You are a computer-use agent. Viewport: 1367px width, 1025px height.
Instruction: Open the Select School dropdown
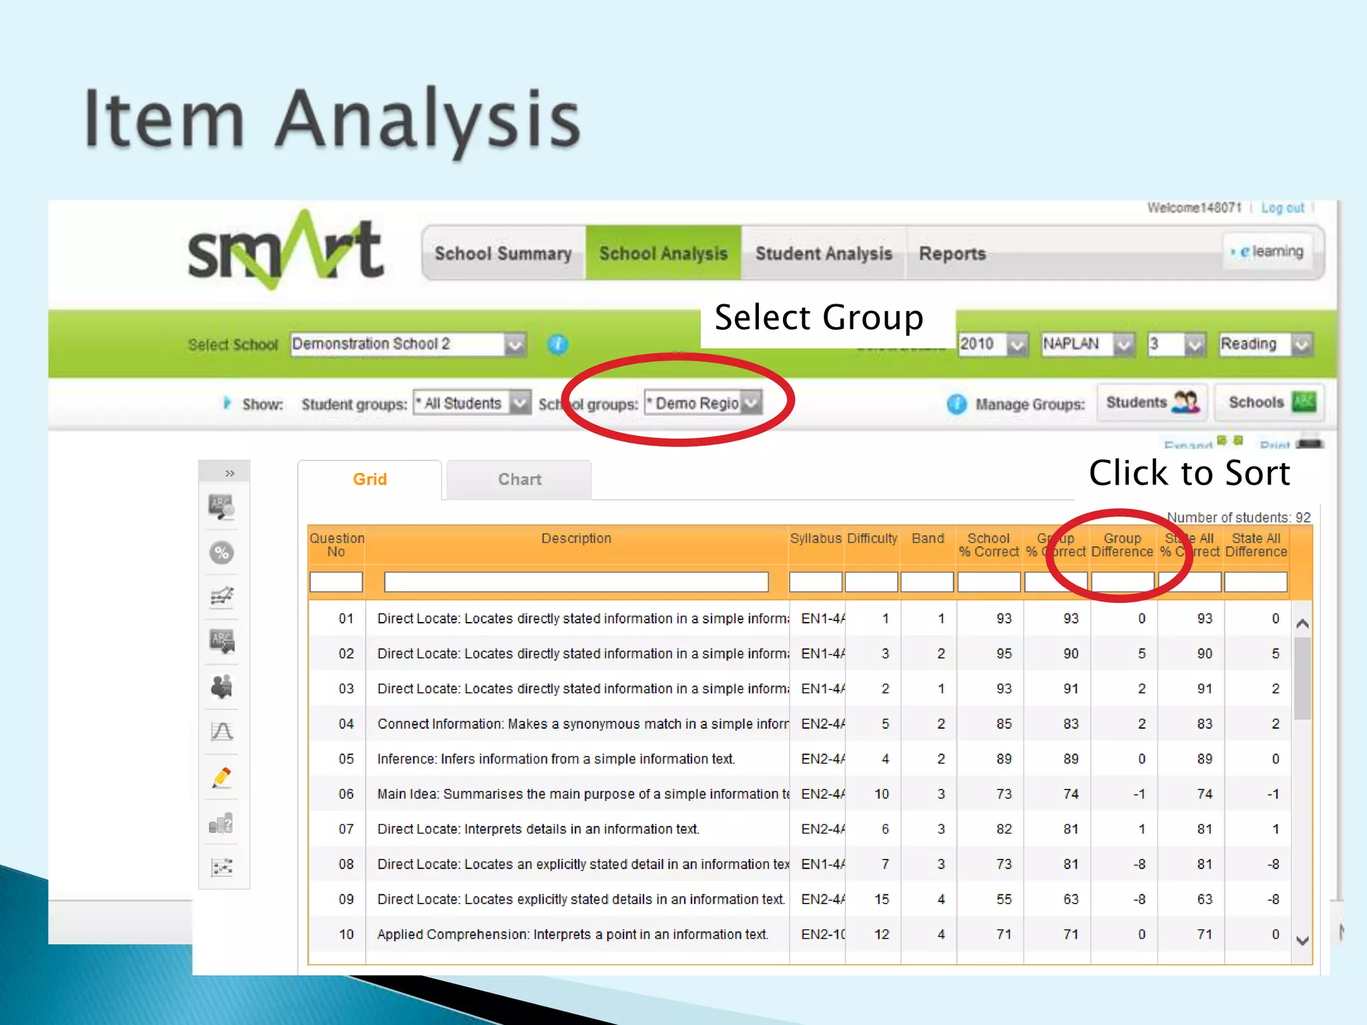pyautogui.click(x=408, y=344)
